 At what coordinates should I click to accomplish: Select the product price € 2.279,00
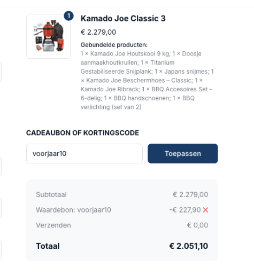click(98, 32)
